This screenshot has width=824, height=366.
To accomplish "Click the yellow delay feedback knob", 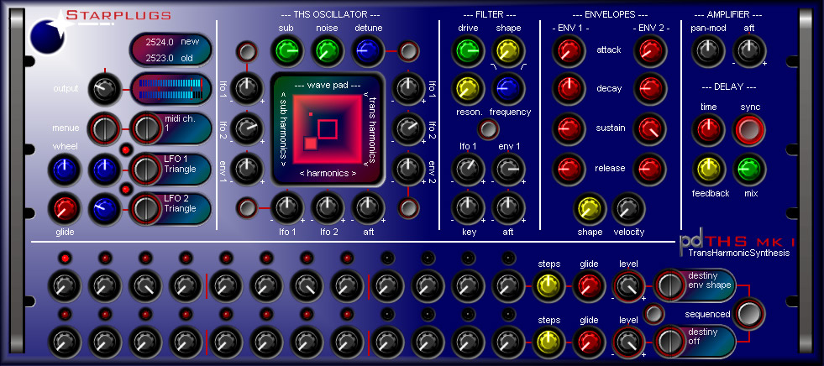I will coord(708,169).
